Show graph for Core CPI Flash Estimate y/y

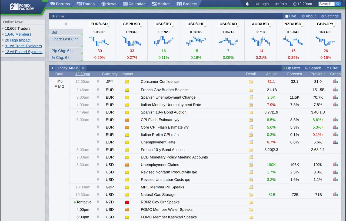(x=335, y=127)
